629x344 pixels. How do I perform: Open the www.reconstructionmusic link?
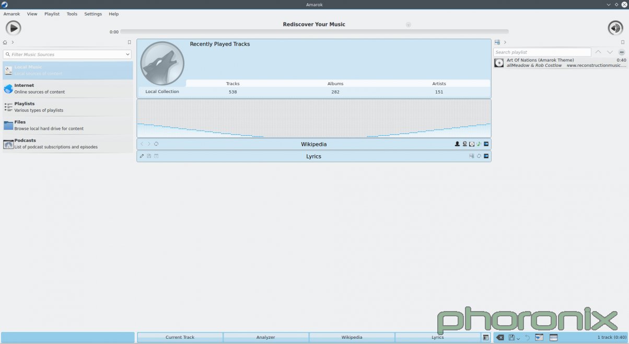pyautogui.click(x=596, y=65)
